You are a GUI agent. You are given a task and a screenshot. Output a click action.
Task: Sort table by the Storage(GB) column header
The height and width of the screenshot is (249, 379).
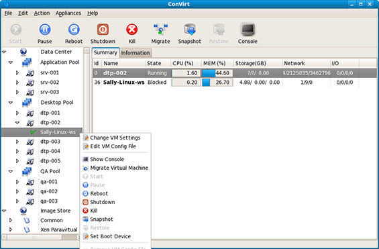tap(258, 63)
